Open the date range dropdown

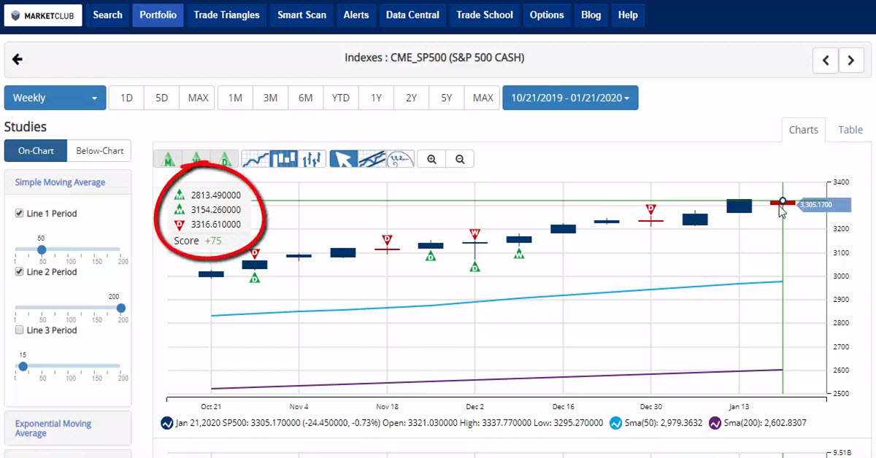(x=570, y=98)
